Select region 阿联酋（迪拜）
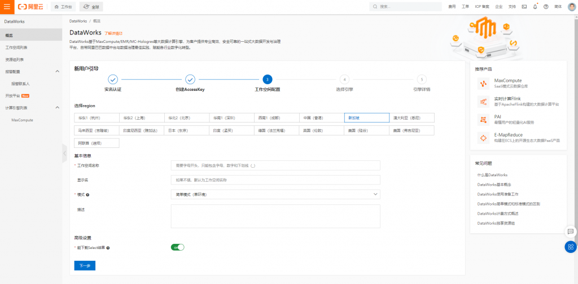The width and height of the screenshot is (578, 284). point(97,143)
